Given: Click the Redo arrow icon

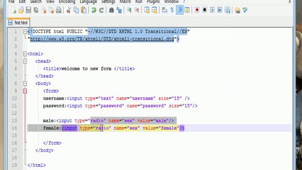Looking at the screenshot, I should pos(101,10).
